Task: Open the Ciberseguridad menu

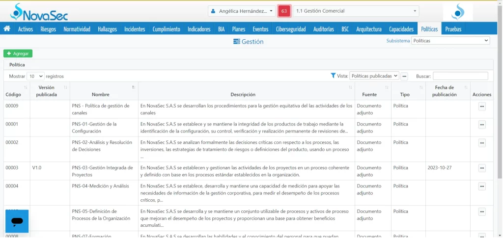Action: coord(291,29)
